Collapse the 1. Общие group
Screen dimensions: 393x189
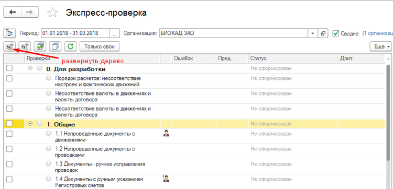point(30,123)
